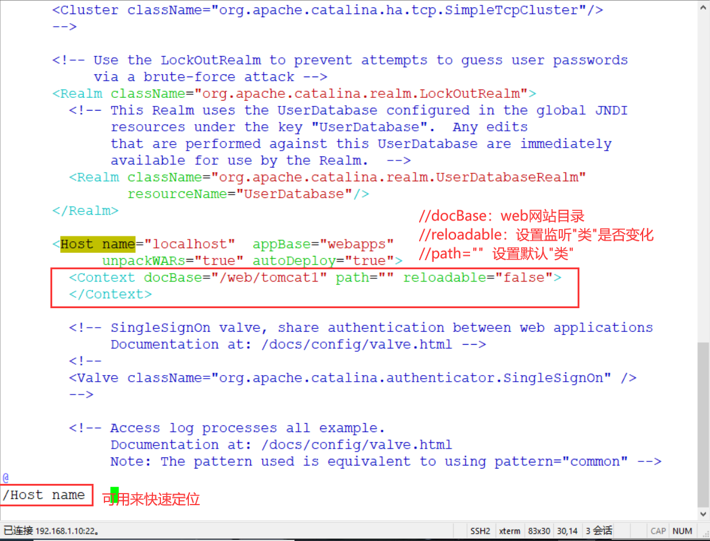Screen dimensions: 710x541
Task: Click the SimpleTcpCluster className line
Action: pos(328,10)
